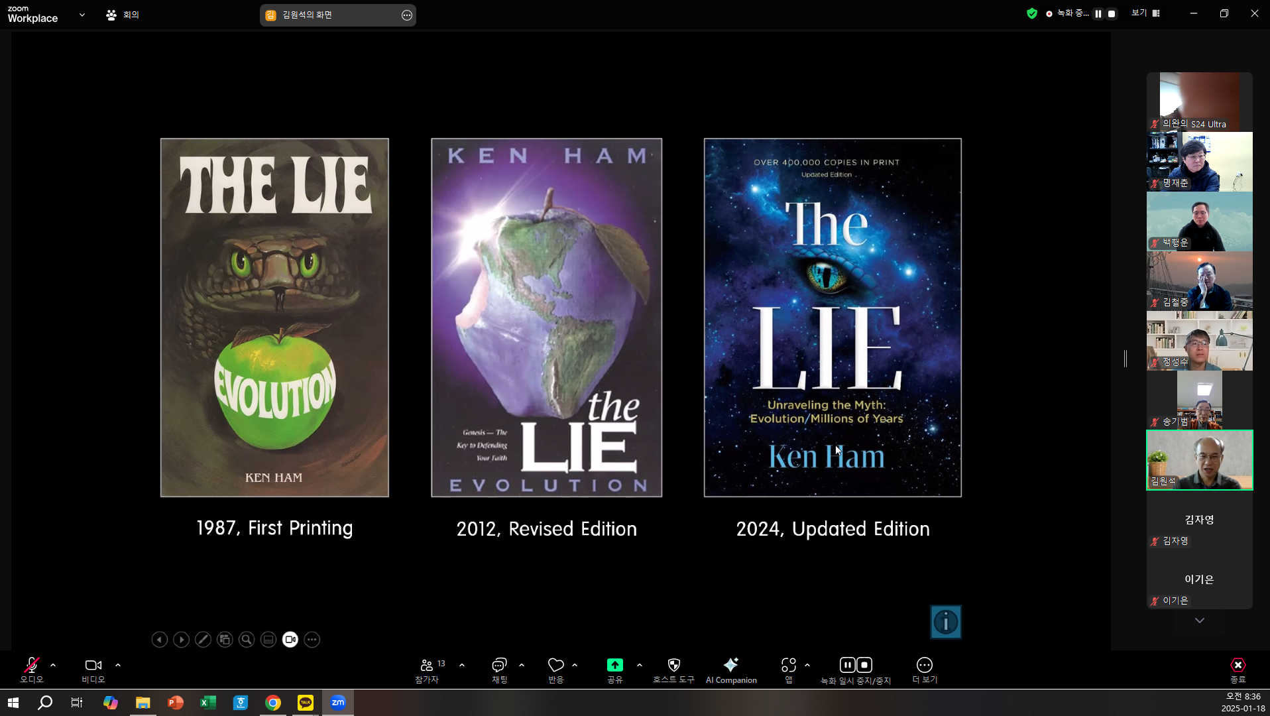Pause recording in the bottom toolbar
Viewport: 1270px width, 716px height.
[847, 665]
